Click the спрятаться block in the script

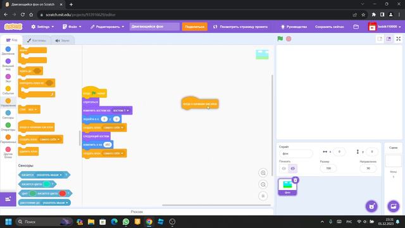[90, 102]
